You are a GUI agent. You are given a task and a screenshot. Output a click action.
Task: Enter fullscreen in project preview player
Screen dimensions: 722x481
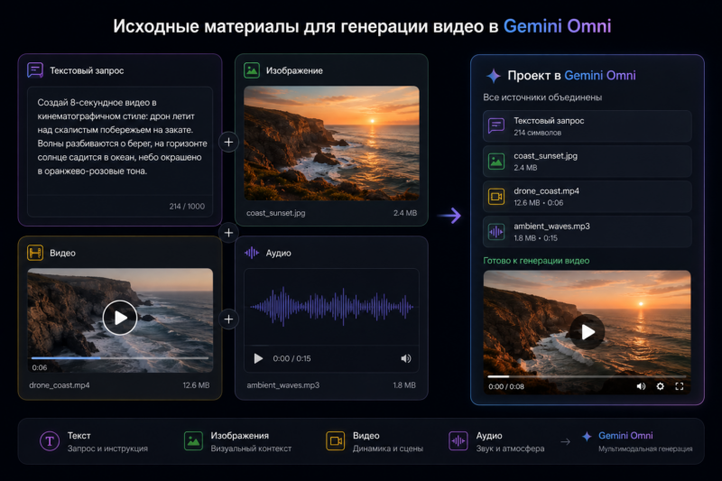coord(680,386)
